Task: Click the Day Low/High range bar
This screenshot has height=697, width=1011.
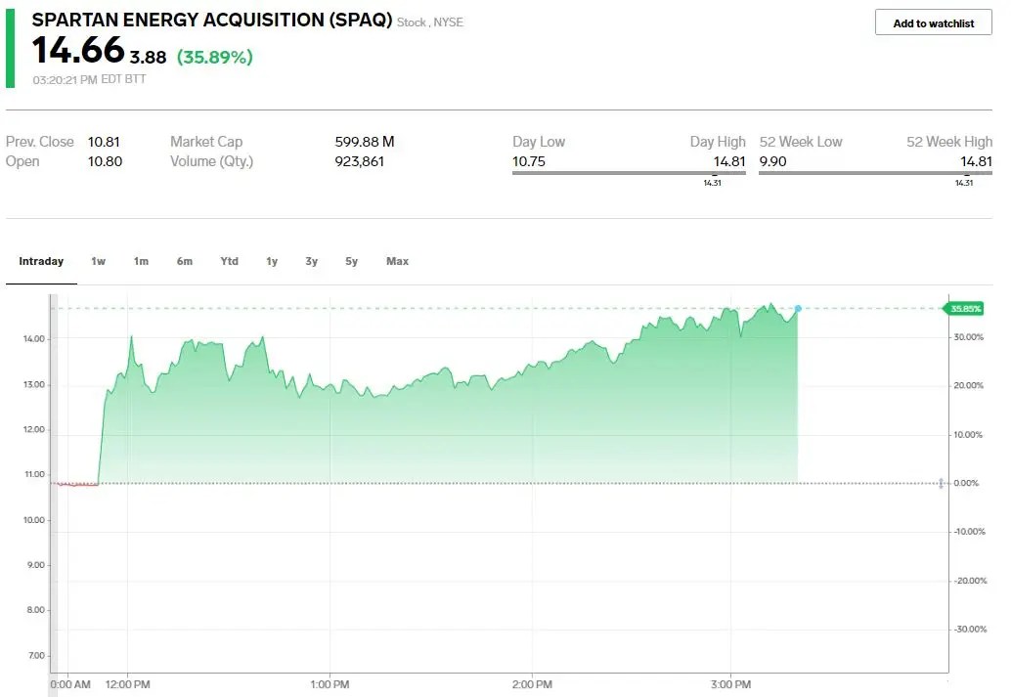Action: (629, 173)
